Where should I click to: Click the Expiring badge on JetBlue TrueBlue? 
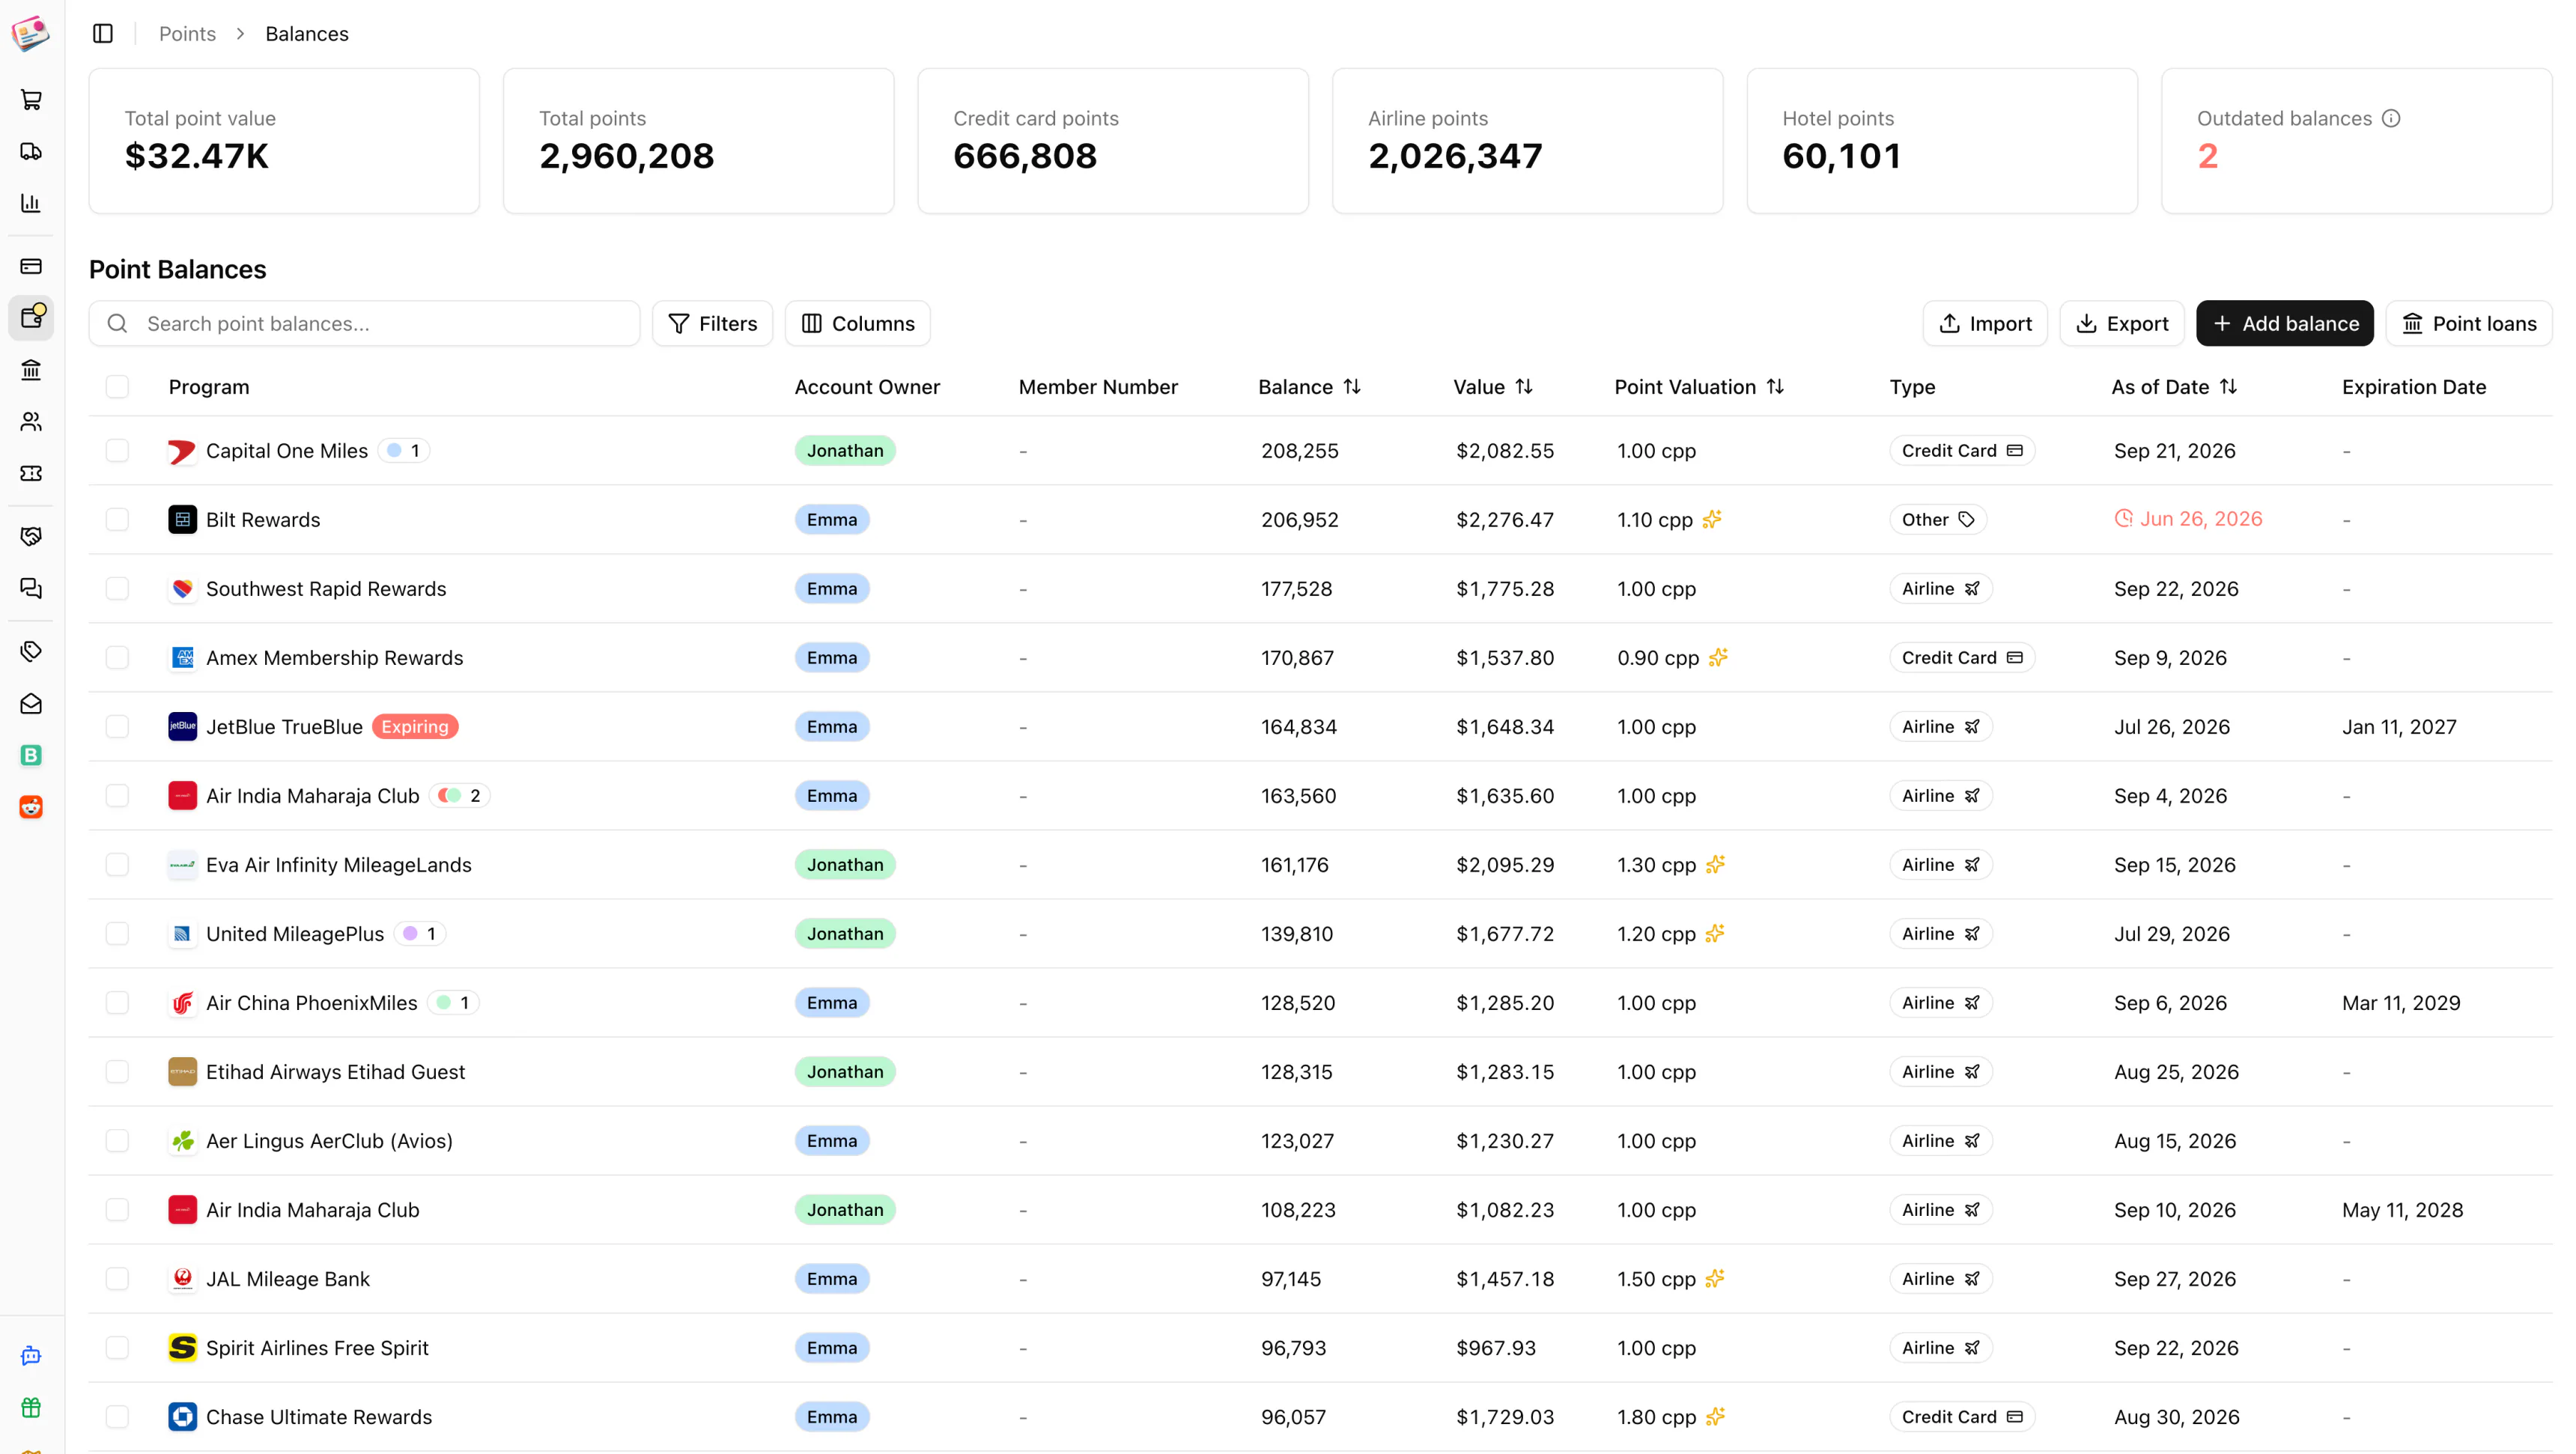415,727
